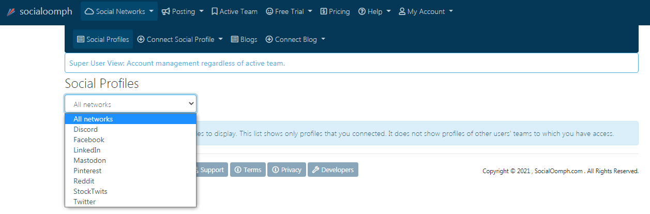The image size is (650, 214).
Task: Expand the Connect Blog dropdown
Action: tap(295, 39)
